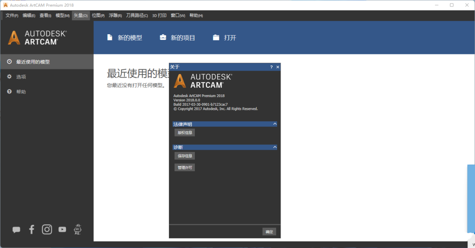This screenshot has width=475, height=248.
Task: Select 最近使用的模型 in the sidebar
Action: point(47,62)
